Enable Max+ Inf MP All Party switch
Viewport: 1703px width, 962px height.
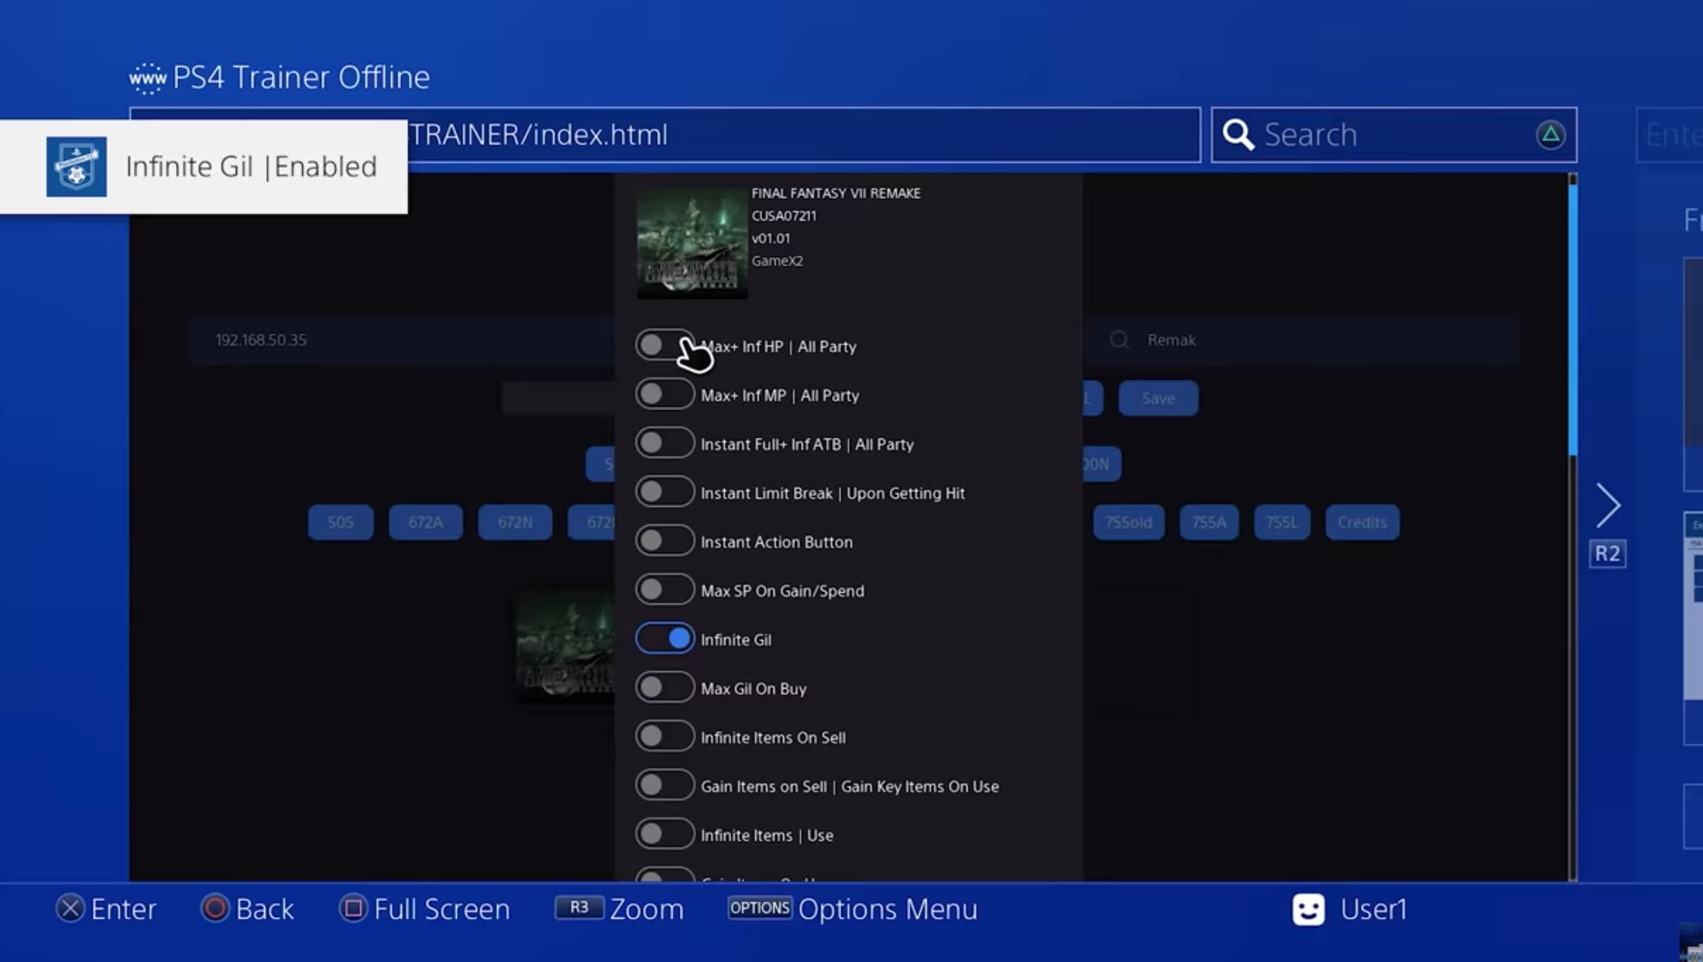click(665, 394)
